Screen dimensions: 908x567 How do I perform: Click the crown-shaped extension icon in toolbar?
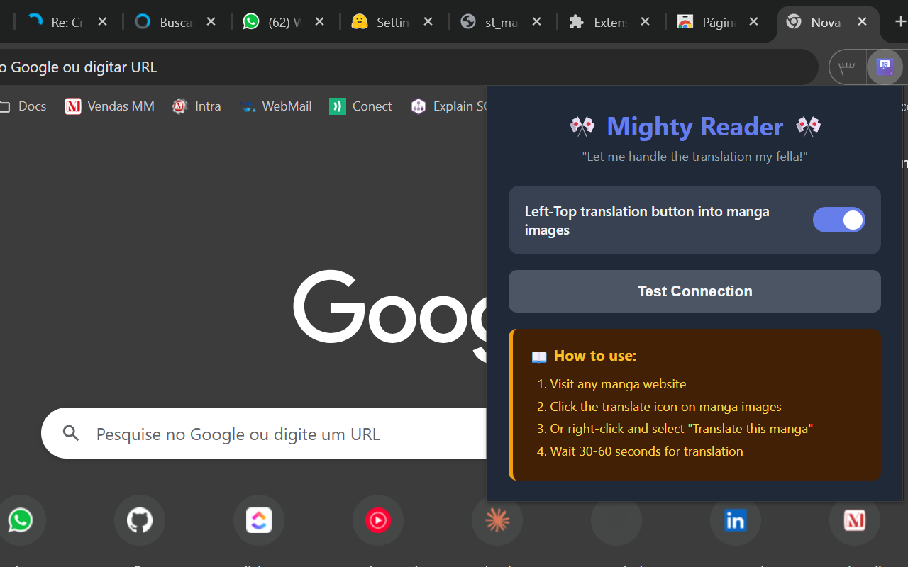[847, 68]
